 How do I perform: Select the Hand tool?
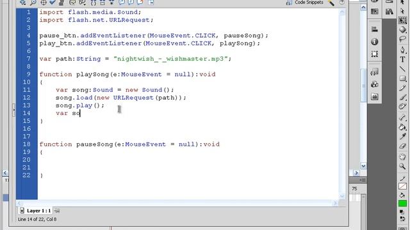tap(402, 157)
